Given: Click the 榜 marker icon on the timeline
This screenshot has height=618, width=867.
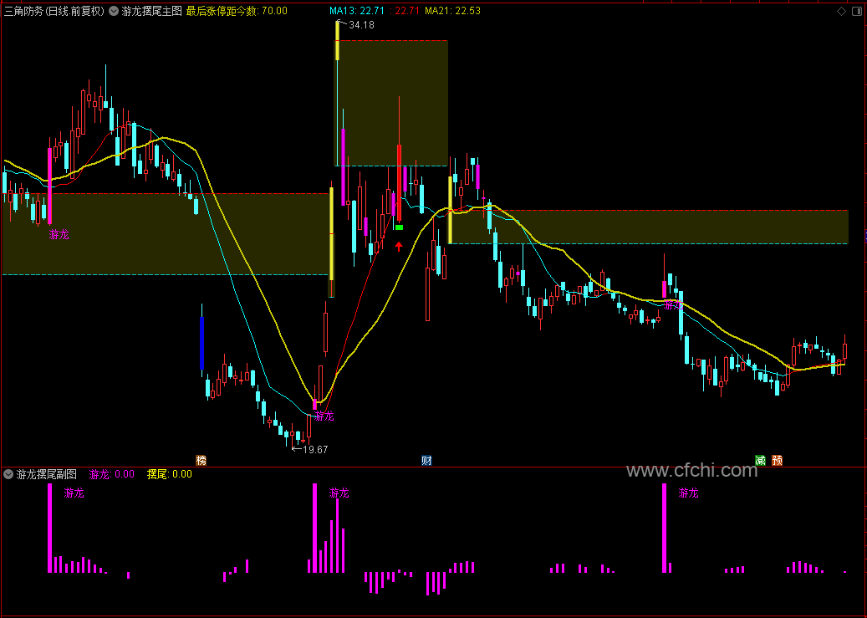Looking at the screenshot, I should click(201, 460).
